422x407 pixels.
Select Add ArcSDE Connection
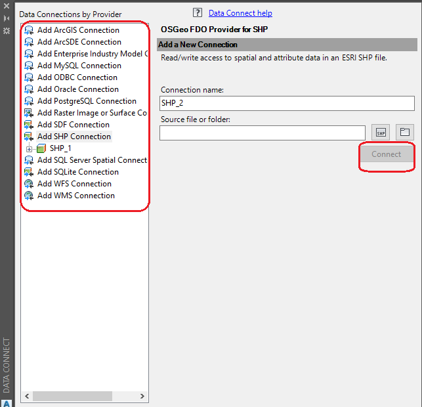[x=79, y=42]
